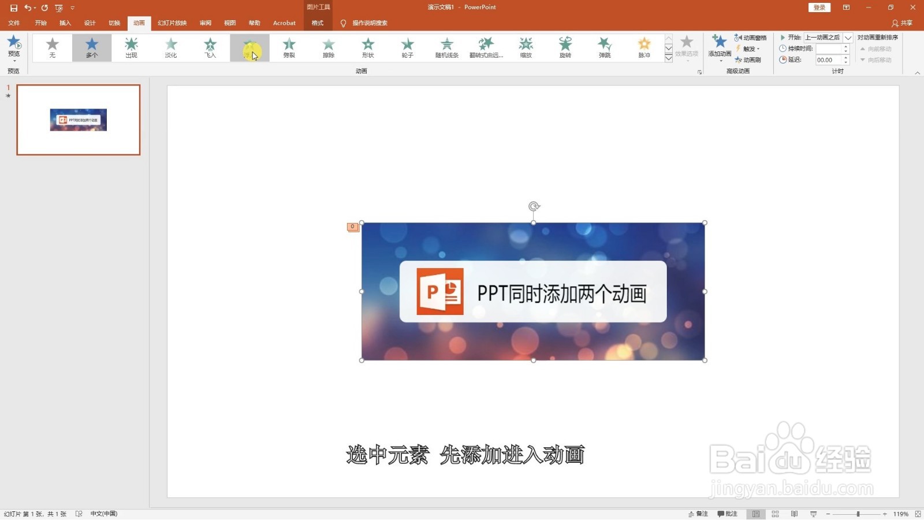This screenshot has width=924, height=520.
Task: Apply the 形状 (Shape) animation
Action: [368, 47]
